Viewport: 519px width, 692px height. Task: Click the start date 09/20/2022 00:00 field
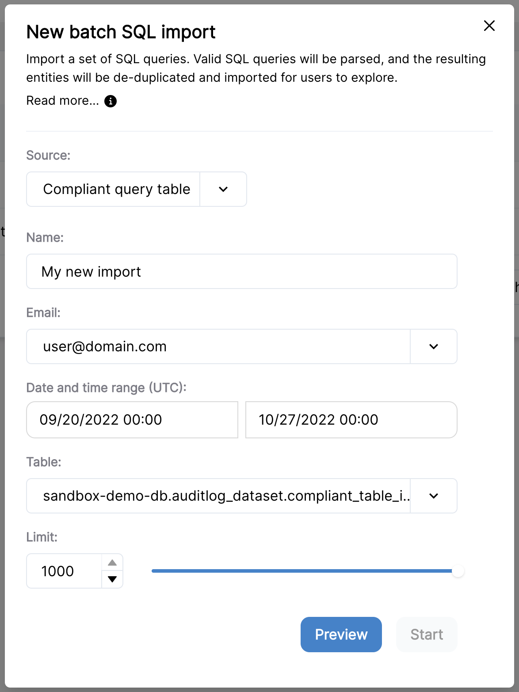[x=132, y=420]
